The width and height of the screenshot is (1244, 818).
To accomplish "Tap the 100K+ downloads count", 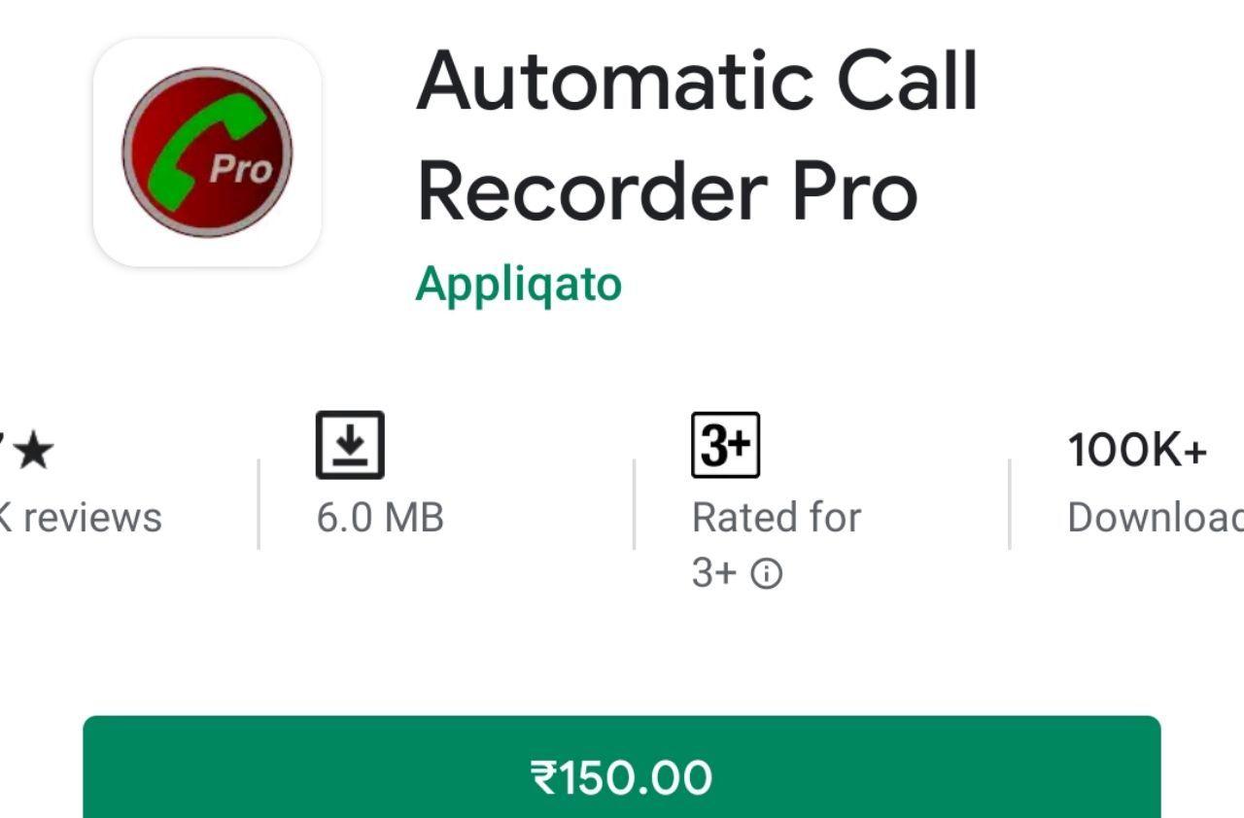I will (1138, 451).
